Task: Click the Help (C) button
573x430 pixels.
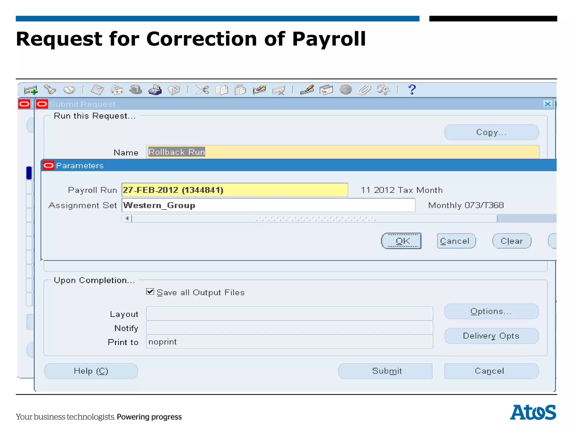Action: [x=91, y=371]
